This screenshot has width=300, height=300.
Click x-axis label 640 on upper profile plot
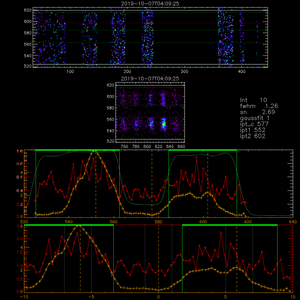click(293, 222)
